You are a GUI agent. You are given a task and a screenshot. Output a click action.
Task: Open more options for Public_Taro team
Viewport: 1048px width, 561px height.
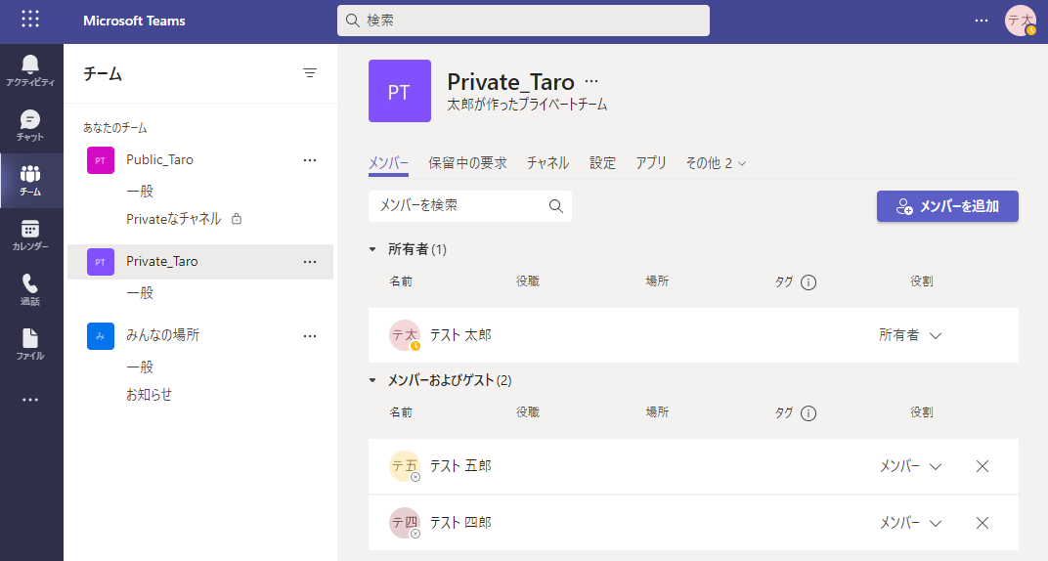pyautogui.click(x=310, y=160)
